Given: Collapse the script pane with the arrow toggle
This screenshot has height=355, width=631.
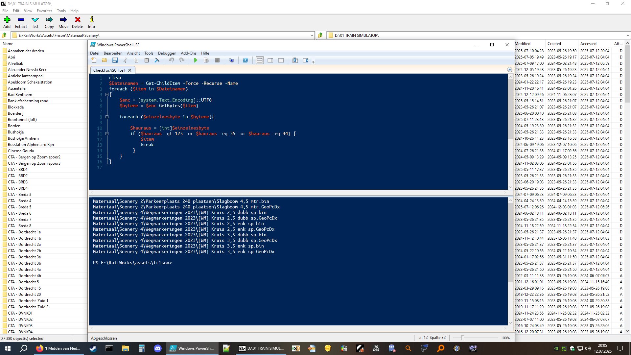Looking at the screenshot, I should (510, 70).
